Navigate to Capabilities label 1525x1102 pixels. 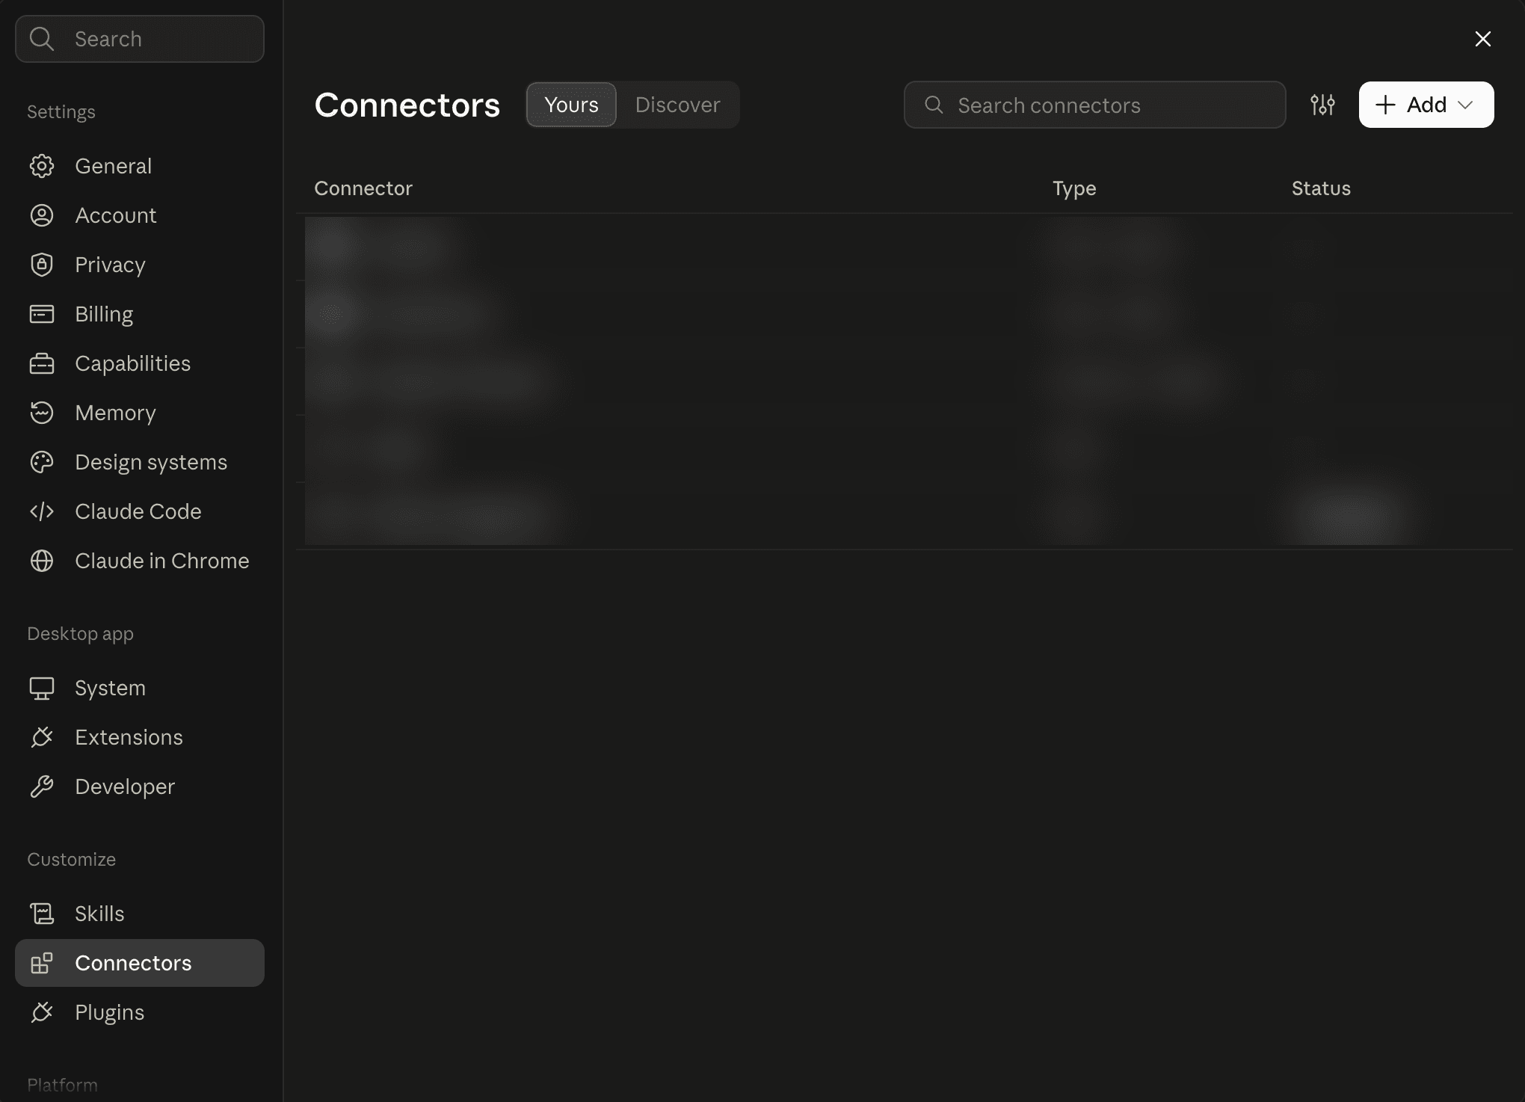pyautogui.click(x=133, y=363)
